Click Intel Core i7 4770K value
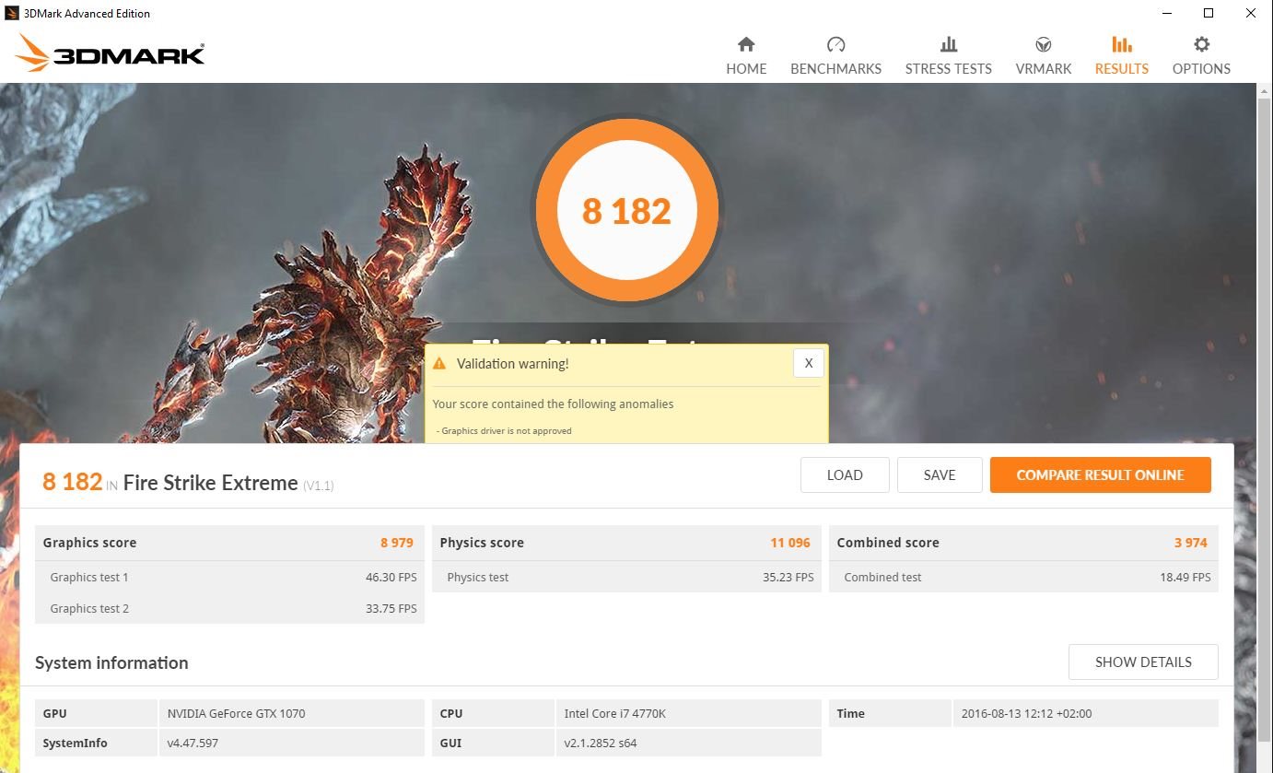Screen dimensions: 1273x773 pos(614,713)
